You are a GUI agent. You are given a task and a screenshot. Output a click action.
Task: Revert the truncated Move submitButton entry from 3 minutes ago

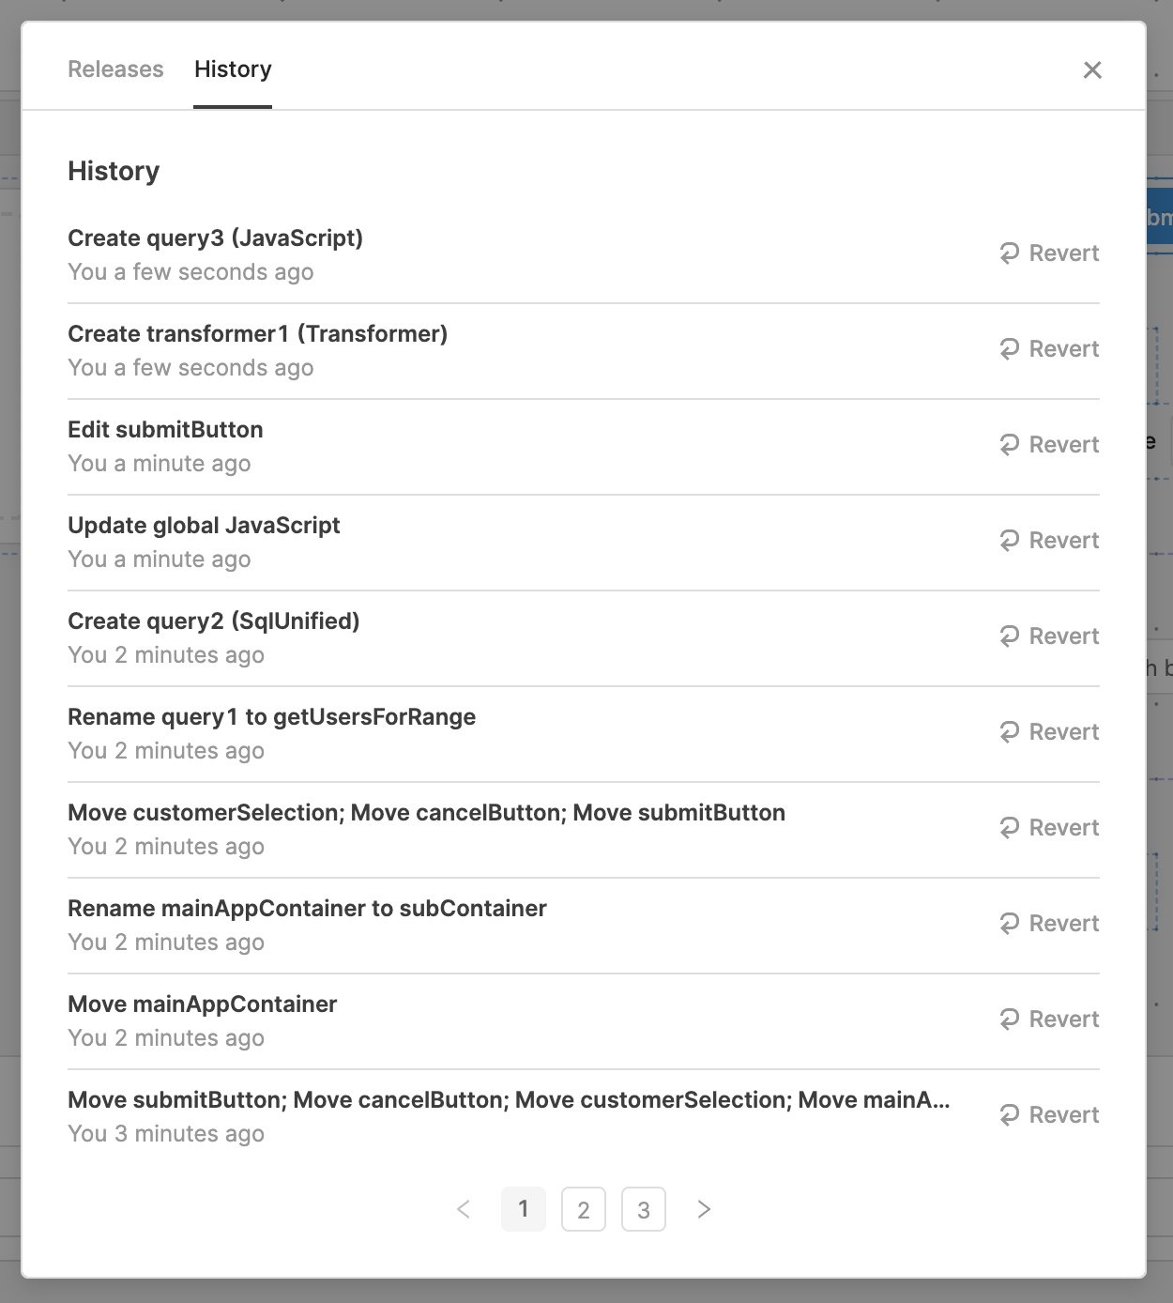1049,1115
